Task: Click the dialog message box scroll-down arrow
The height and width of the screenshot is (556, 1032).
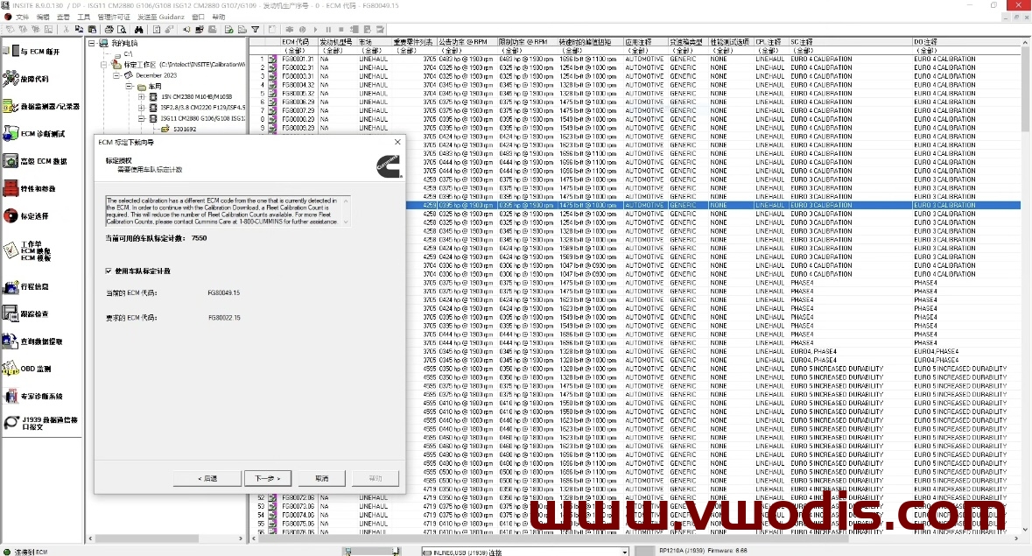Action: [346, 222]
